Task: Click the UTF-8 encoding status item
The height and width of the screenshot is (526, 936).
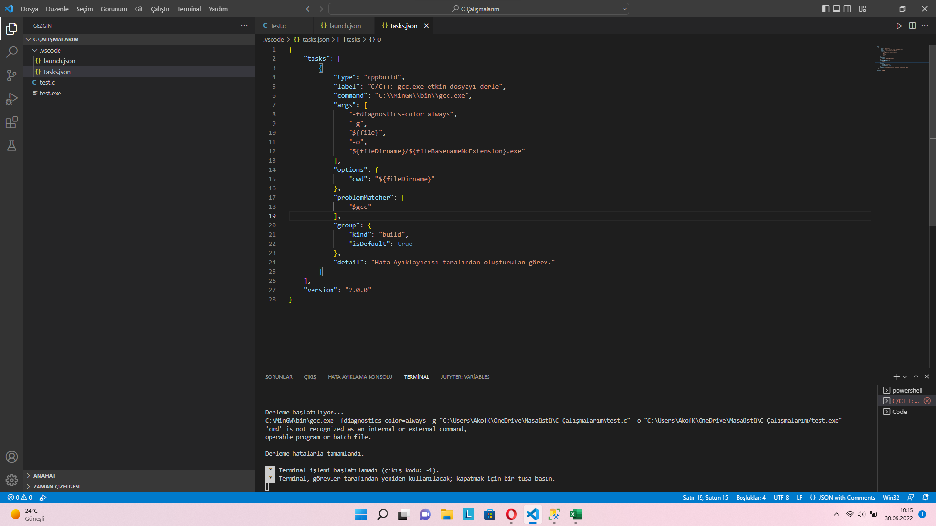Action: [x=781, y=498]
